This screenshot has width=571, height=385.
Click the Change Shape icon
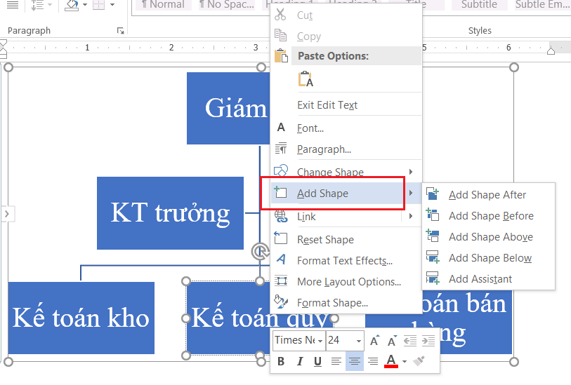tap(281, 170)
